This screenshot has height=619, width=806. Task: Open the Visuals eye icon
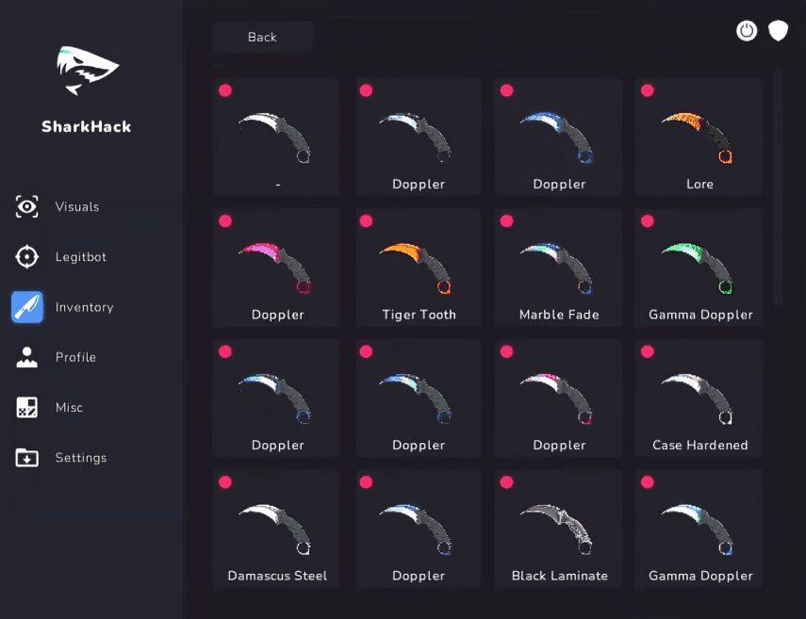[27, 207]
